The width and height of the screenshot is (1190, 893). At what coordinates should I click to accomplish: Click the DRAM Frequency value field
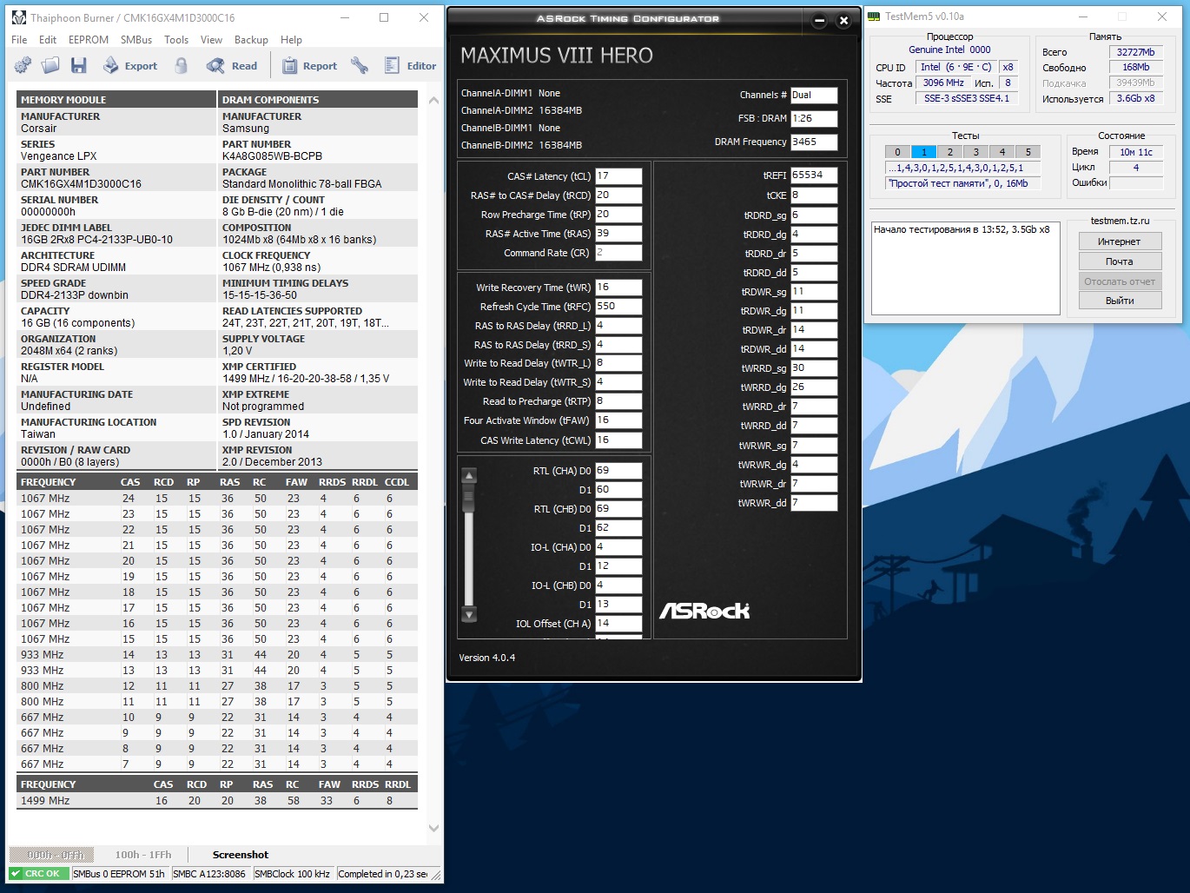814,142
